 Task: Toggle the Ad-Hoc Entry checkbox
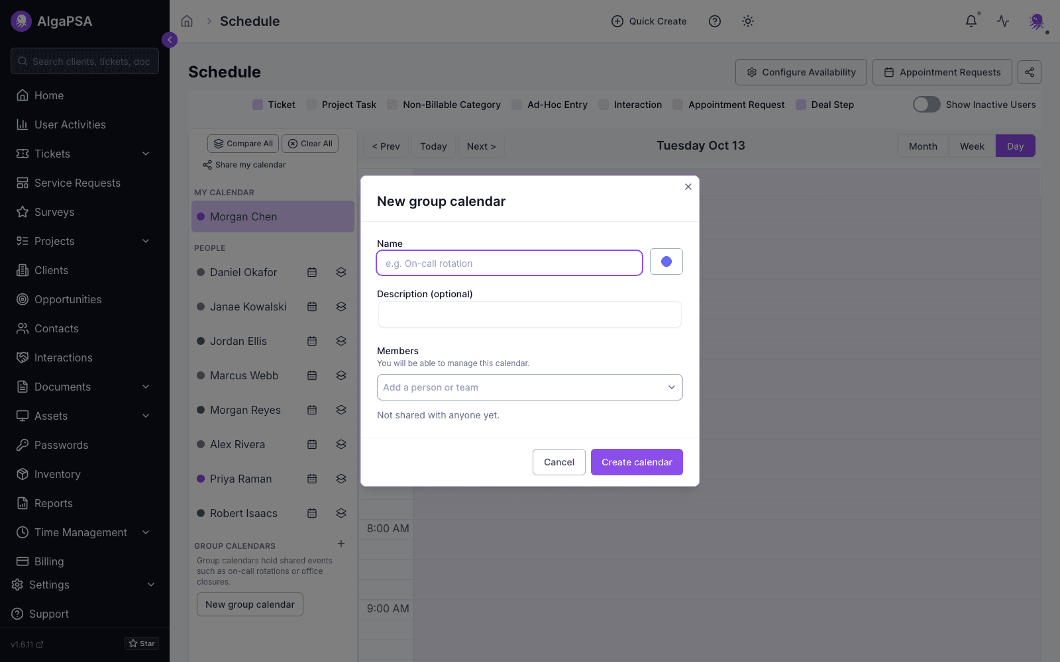click(517, 105)
